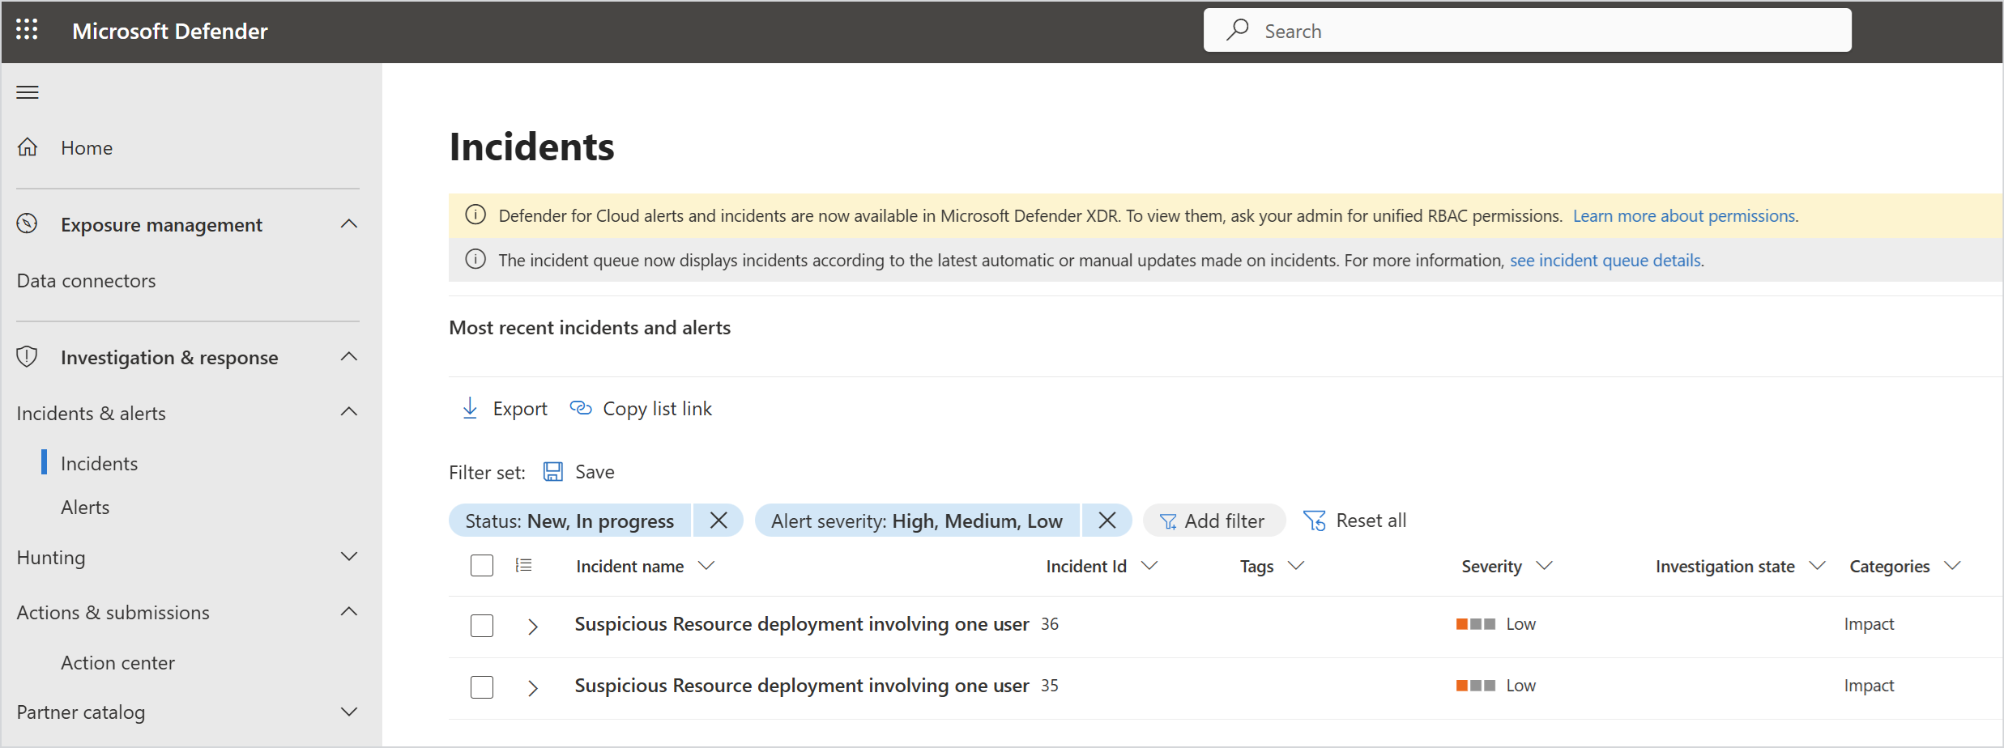Select all incidents with the header checkbox

[x=482, y=566]
